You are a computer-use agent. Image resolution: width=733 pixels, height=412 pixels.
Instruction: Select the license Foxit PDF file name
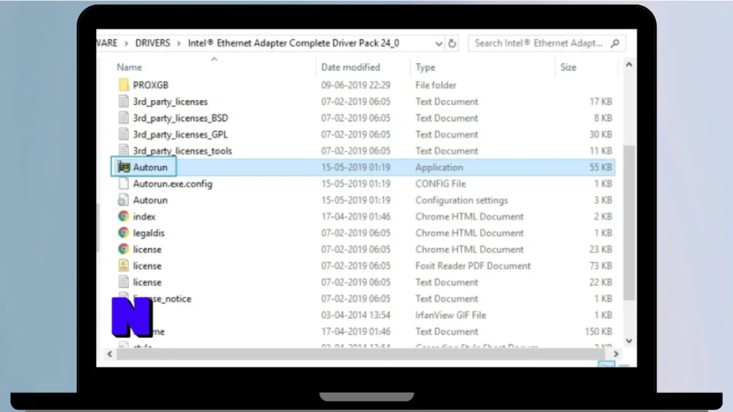(147, 265)
